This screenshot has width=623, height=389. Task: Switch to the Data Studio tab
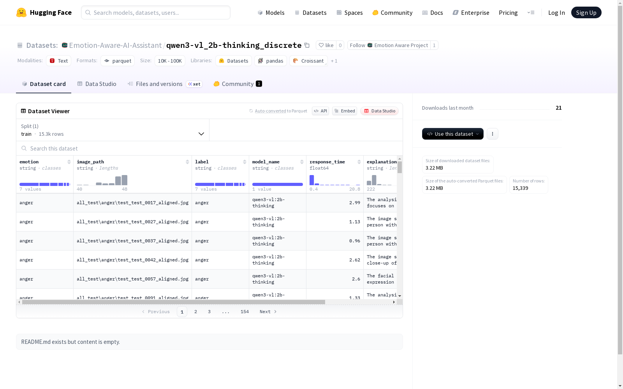(97, 84)
